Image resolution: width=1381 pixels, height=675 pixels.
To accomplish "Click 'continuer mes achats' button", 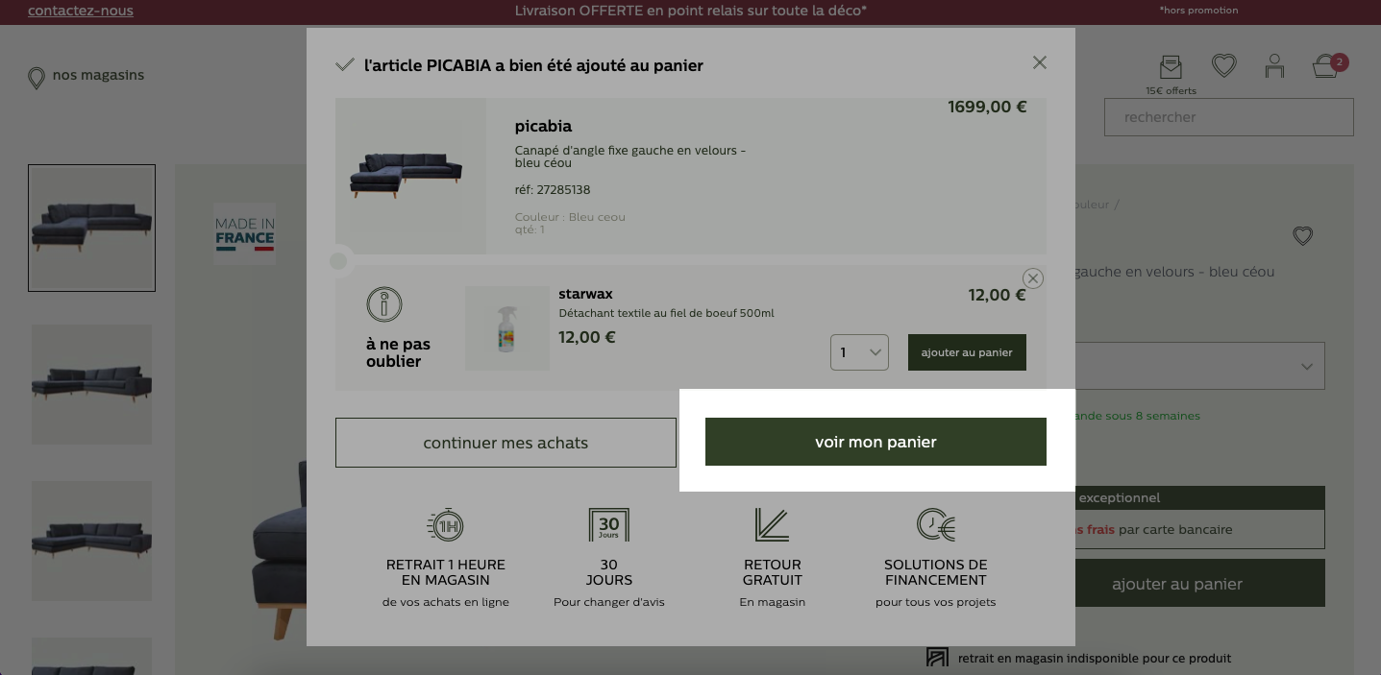I will (x=506, y=443).
